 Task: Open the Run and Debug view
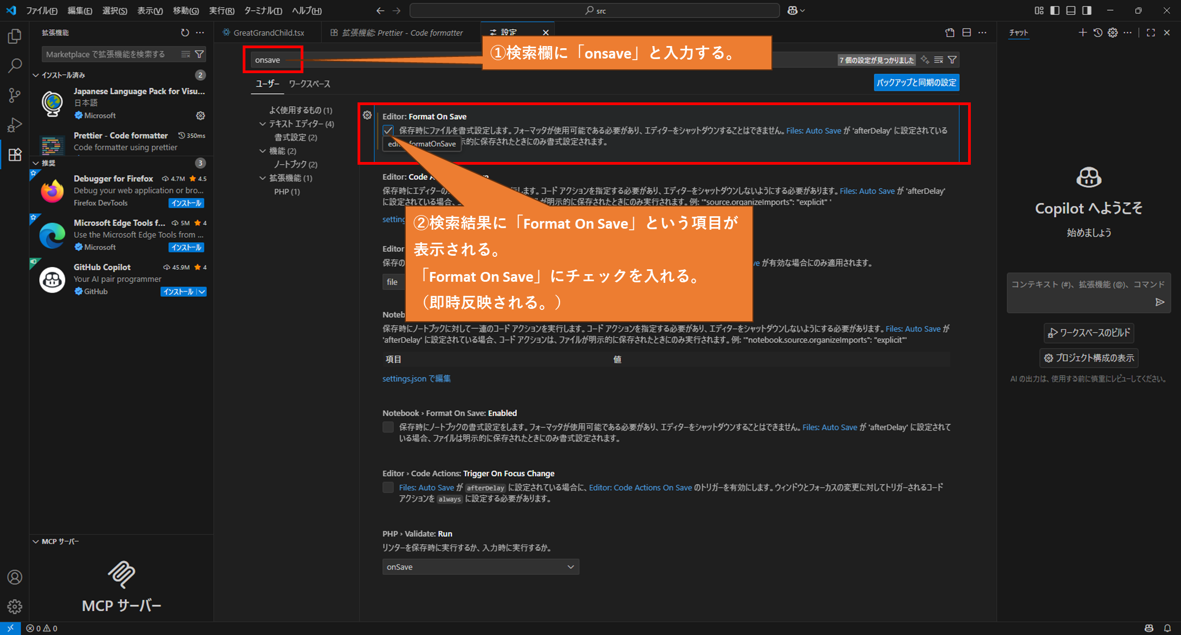[x=15, y=125]
